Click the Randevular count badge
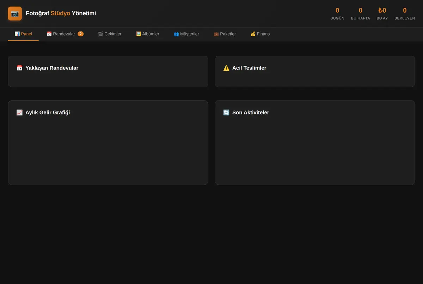This screenshot has height=284, width=423. coord(80,34)
